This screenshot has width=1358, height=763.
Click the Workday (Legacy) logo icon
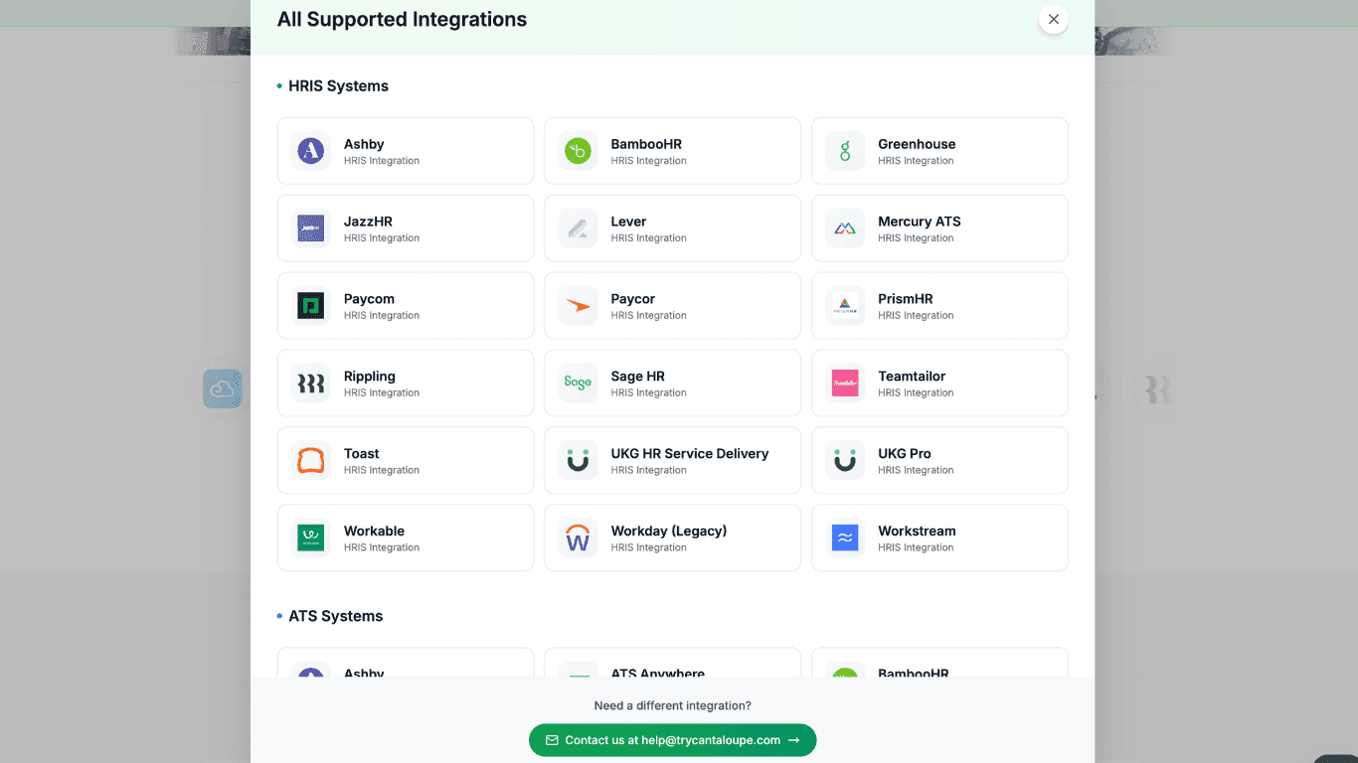click(x=578, y=538)
